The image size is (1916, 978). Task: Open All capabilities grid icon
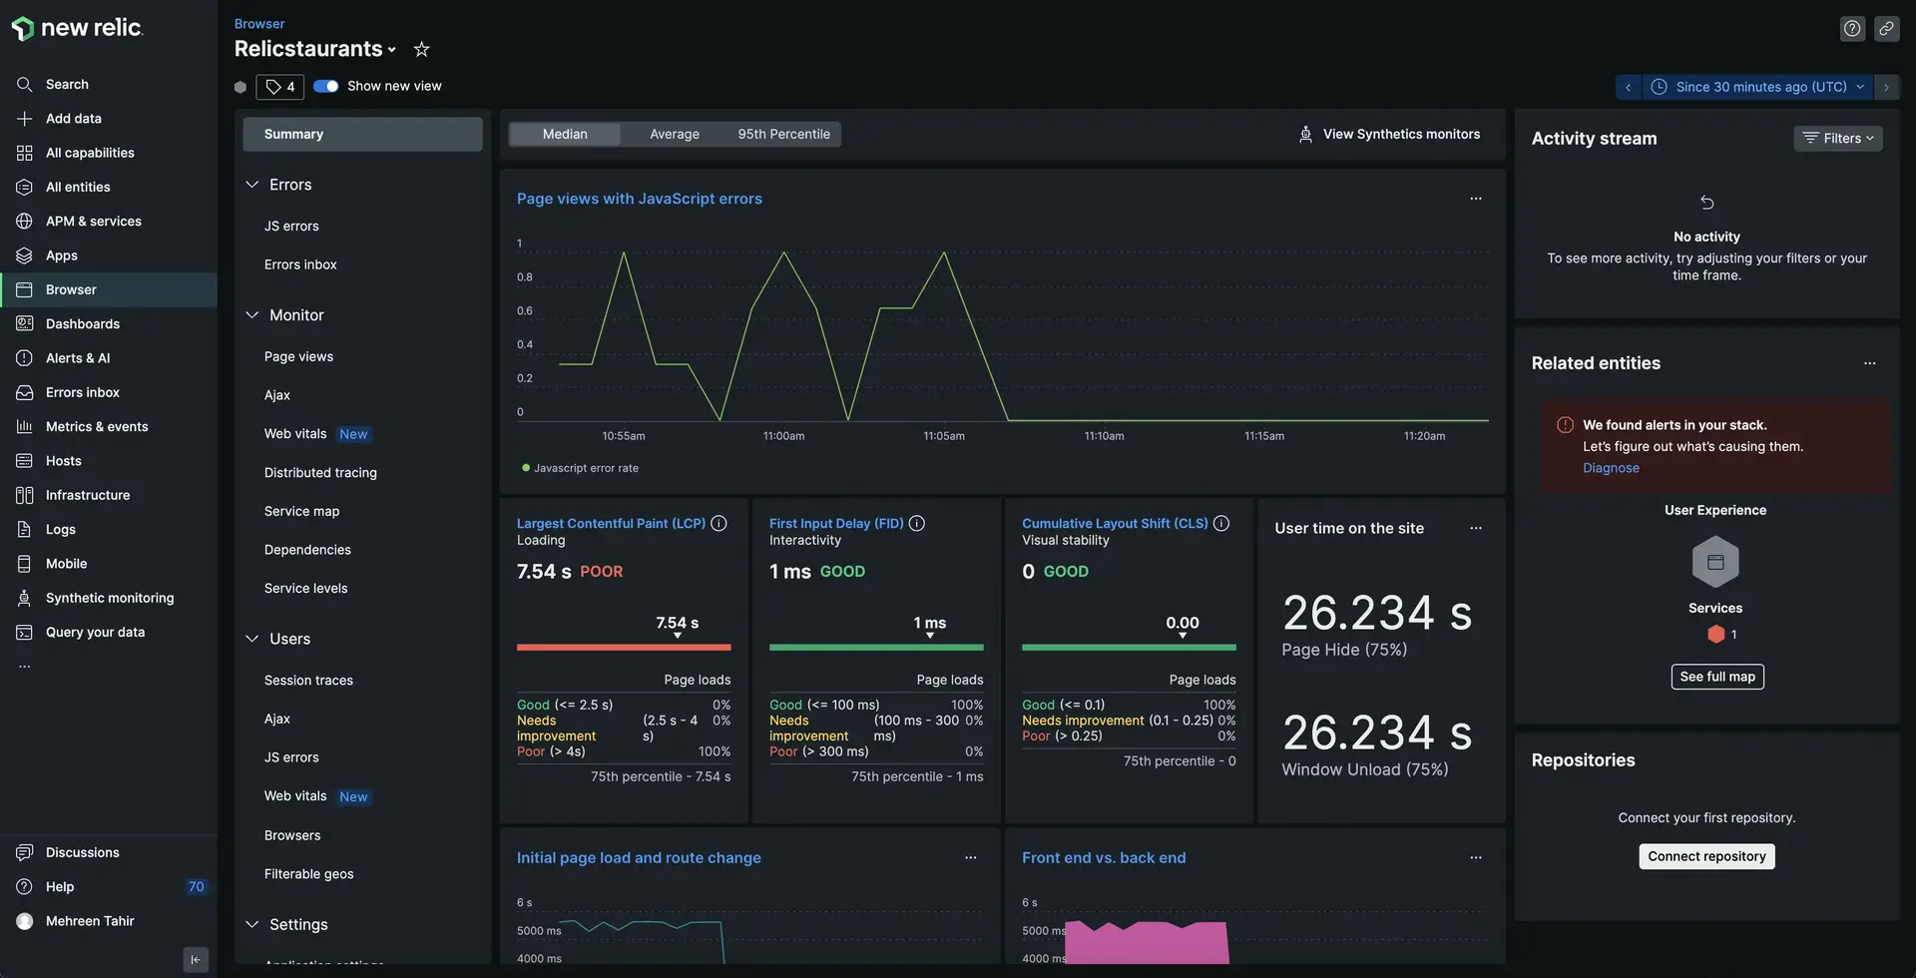(25, 153)
